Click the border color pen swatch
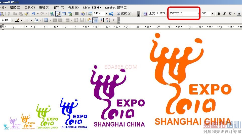This screenshot has width=242, height=134. pyautogui.click(x=17, y=20)
